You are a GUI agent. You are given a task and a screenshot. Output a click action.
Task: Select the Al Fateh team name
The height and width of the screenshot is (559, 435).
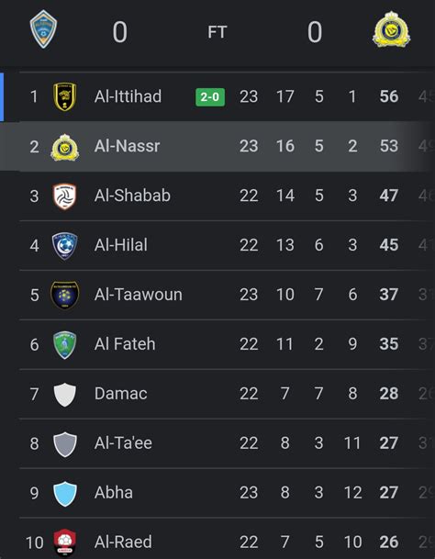pyautogui.click(x=125, y=344)
